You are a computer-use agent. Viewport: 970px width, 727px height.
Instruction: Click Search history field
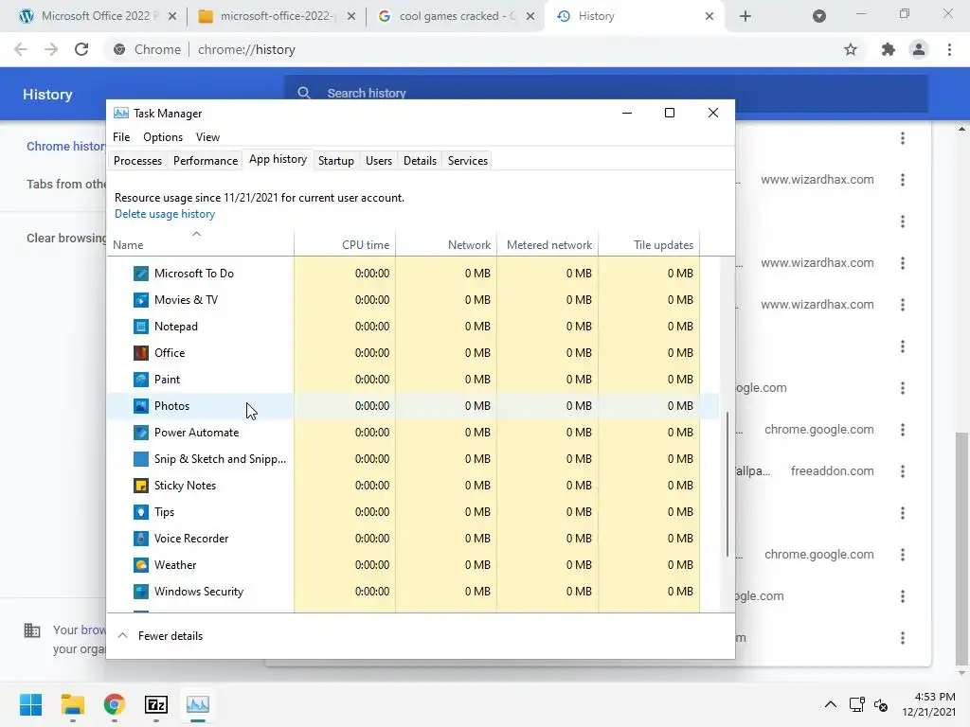coord(606,94)
